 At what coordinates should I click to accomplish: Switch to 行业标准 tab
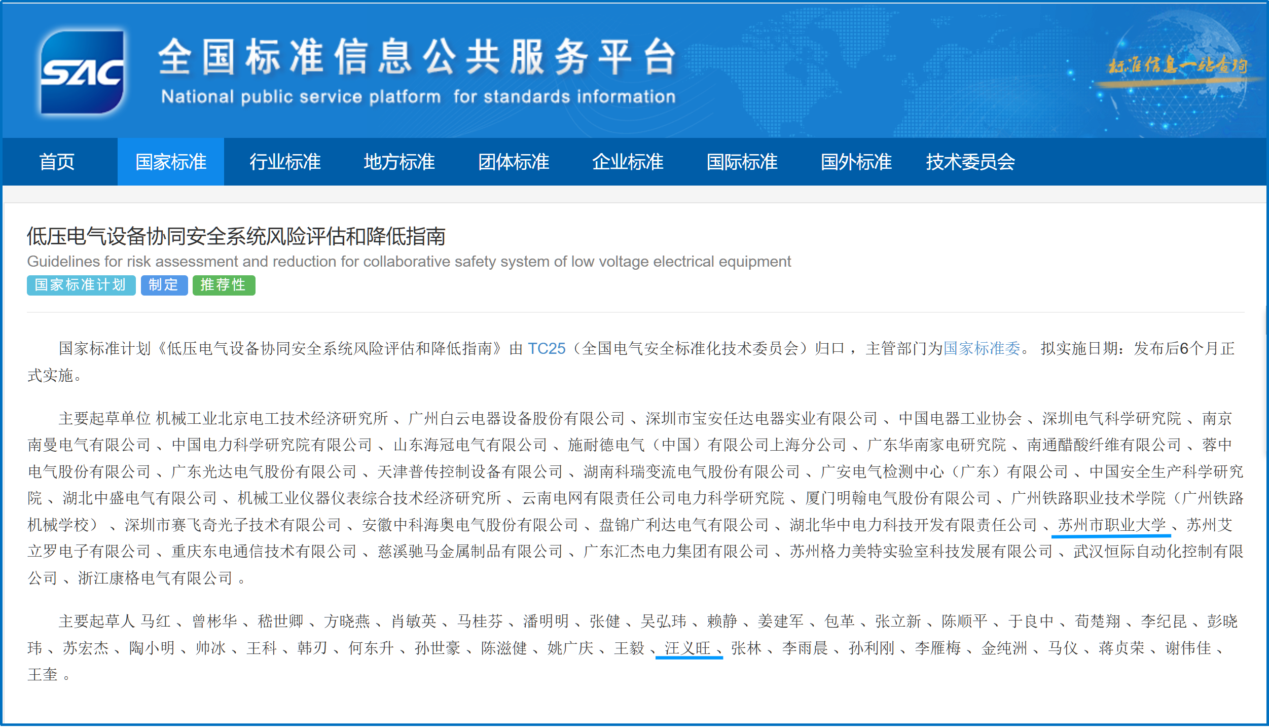[x=285, y=162]
